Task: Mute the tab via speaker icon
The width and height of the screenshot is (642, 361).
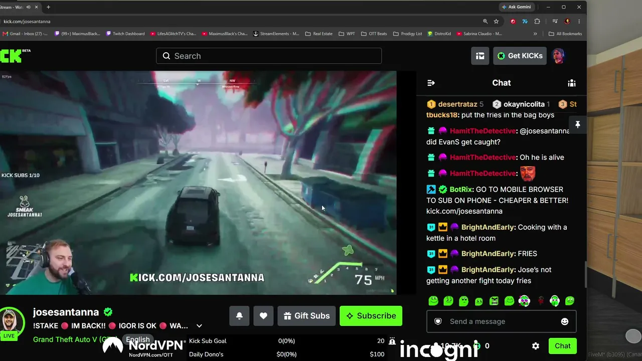Action: click(x=28, y=7)
